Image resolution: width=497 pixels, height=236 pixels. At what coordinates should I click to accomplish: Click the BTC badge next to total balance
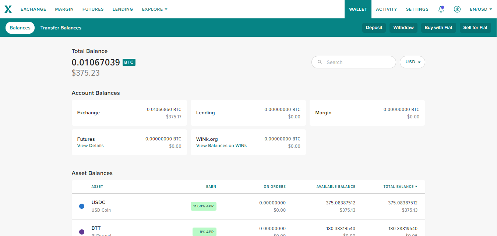point(129,62)
